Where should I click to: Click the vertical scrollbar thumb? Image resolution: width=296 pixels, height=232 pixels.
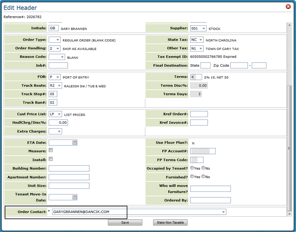[289, 148]
